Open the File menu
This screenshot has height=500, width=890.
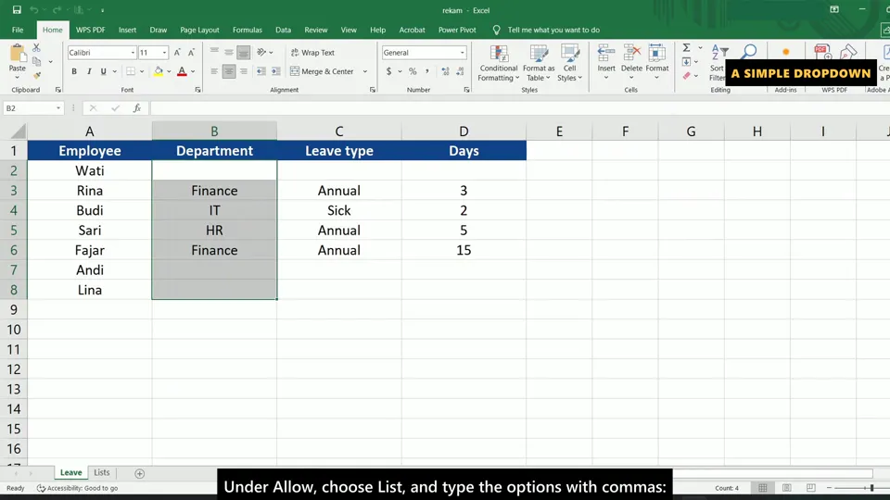[x=18, y=30]
